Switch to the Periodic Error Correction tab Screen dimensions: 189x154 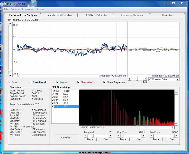pos(59,15)
